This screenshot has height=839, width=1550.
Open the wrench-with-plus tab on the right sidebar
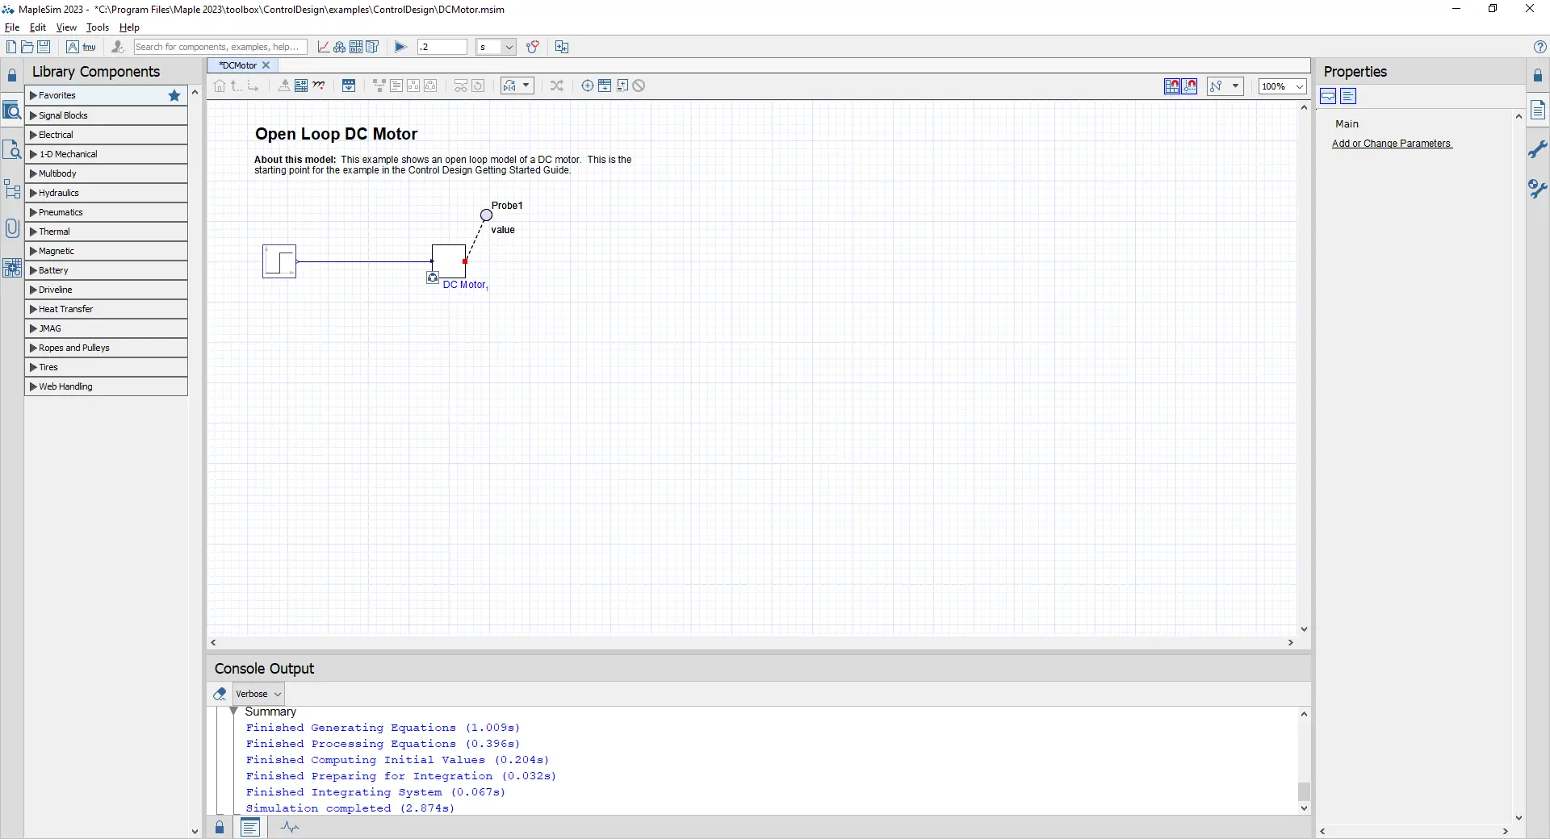point(1538,189)
